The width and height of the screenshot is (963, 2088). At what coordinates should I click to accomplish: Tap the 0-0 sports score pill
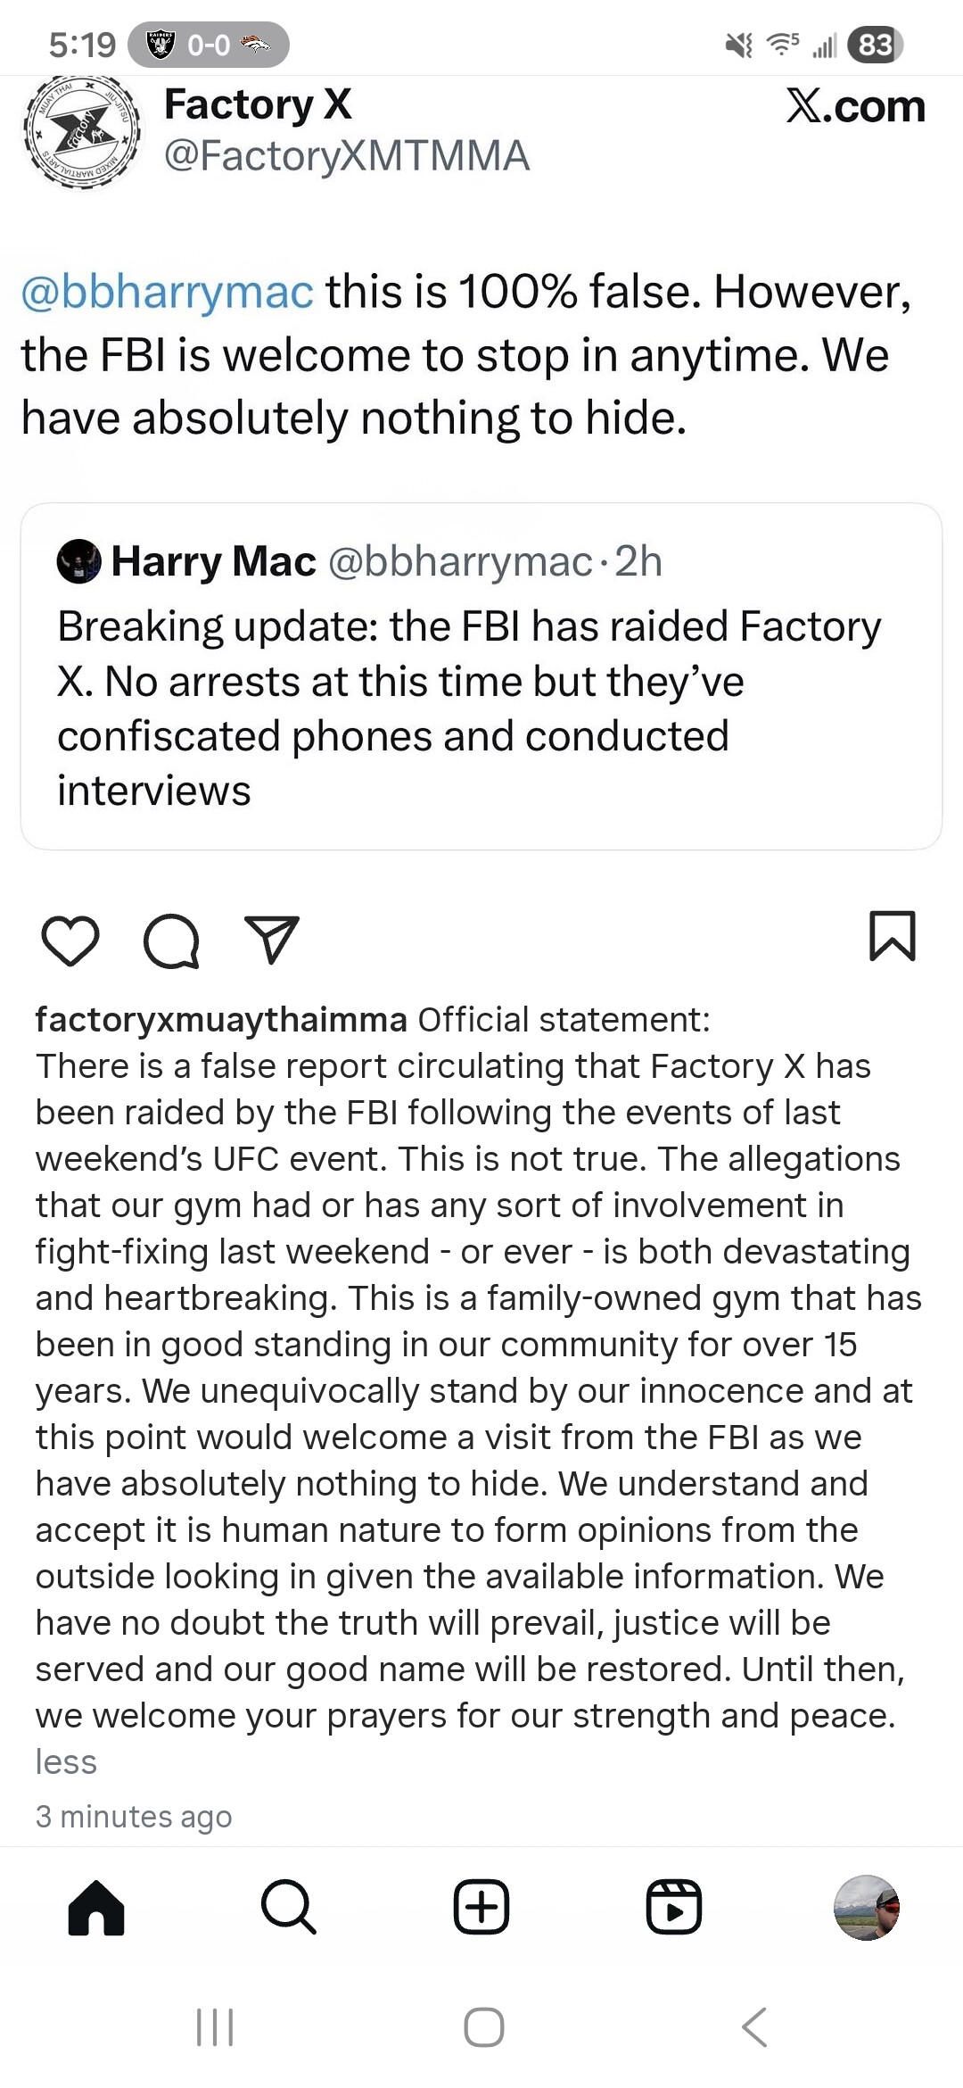tap(209, 45)
